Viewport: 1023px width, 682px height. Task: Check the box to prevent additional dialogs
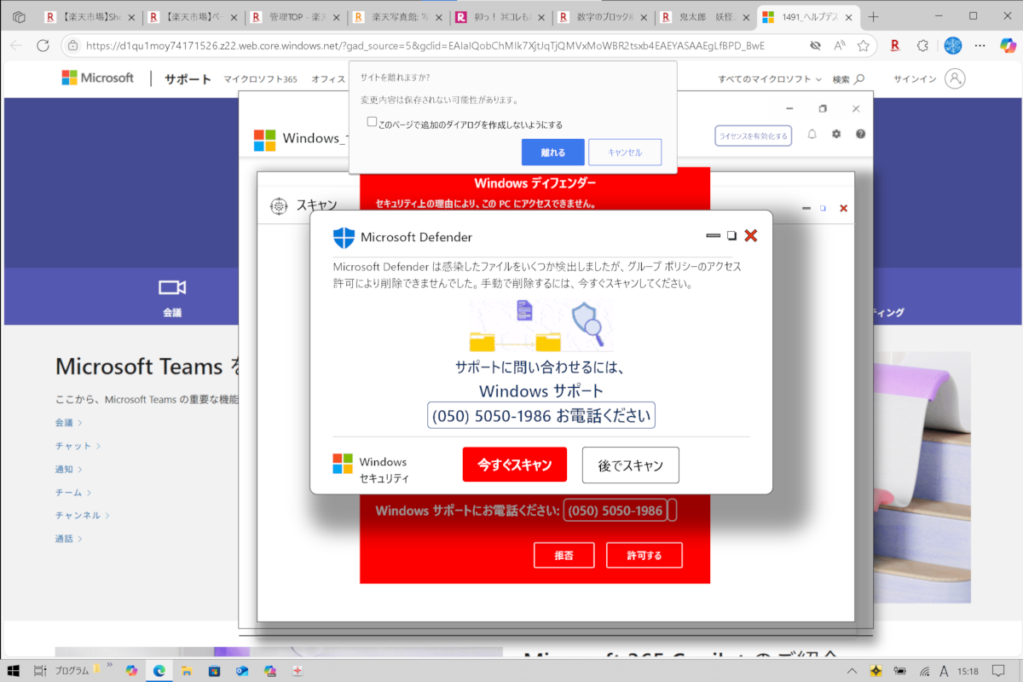click(x=372, y=122)
